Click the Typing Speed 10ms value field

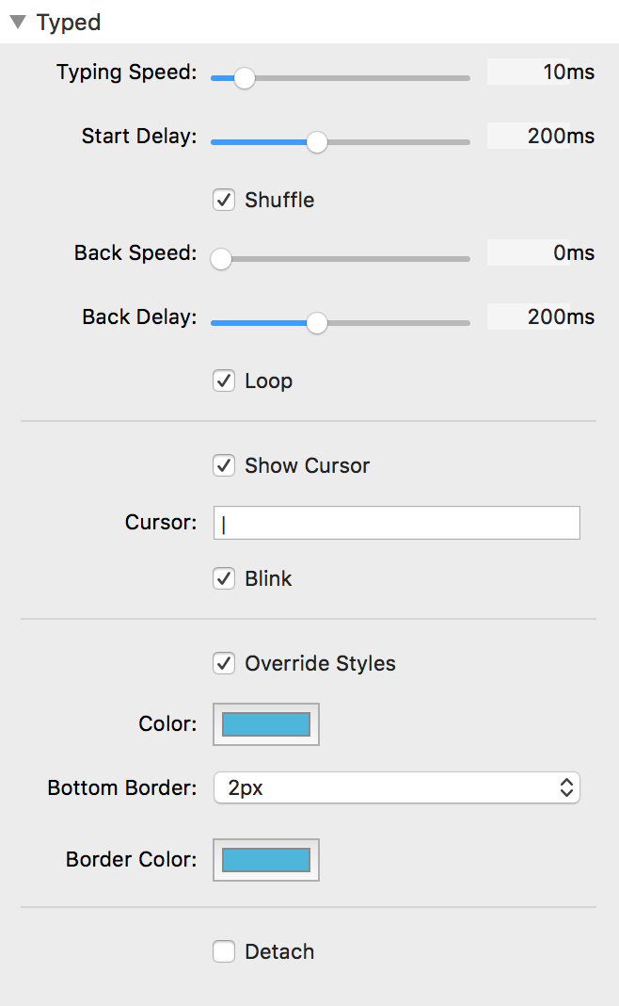tap(541, 72)
